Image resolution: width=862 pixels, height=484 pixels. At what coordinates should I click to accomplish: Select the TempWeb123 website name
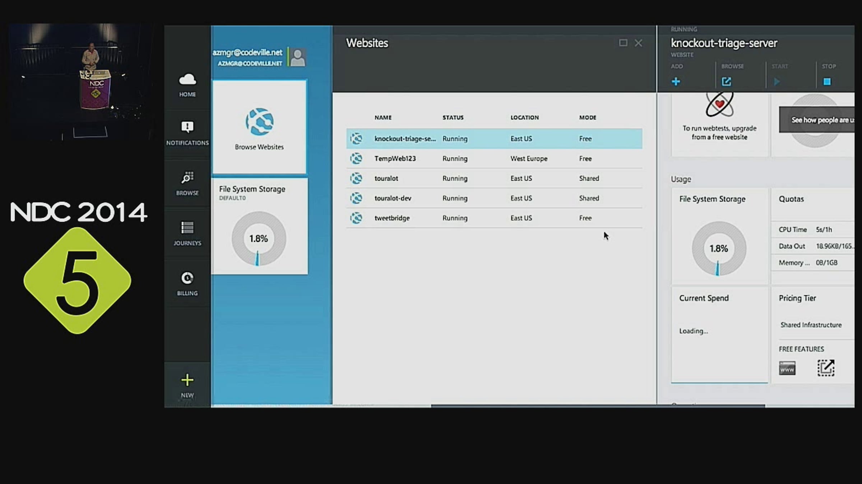[395, 158]
